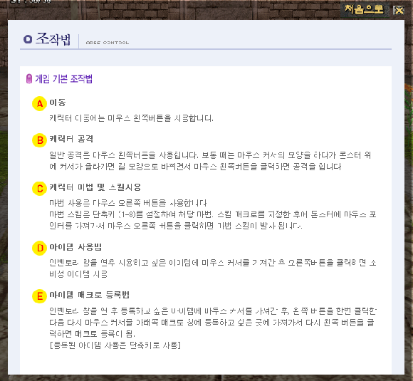Screen dimensions: 413x381
Task: Close the help window with X
Action: click(399, 10)
